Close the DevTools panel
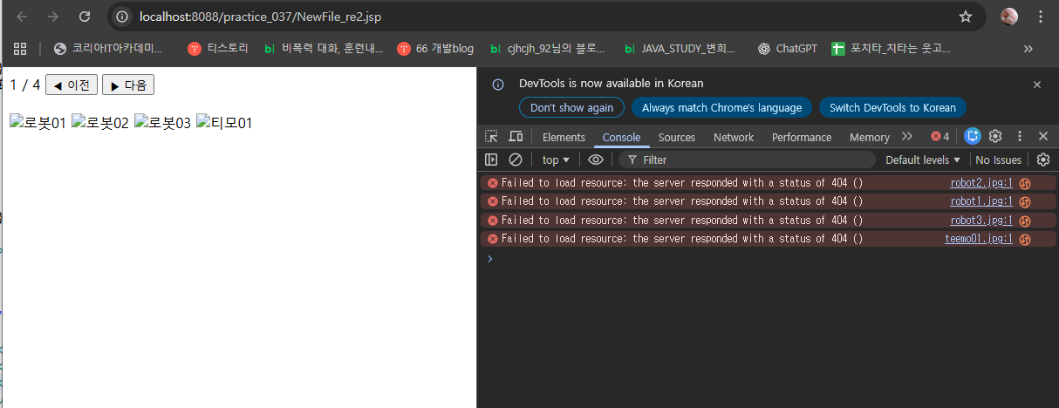This screenshot has height=408, width=1059. tap(1043, 137)
